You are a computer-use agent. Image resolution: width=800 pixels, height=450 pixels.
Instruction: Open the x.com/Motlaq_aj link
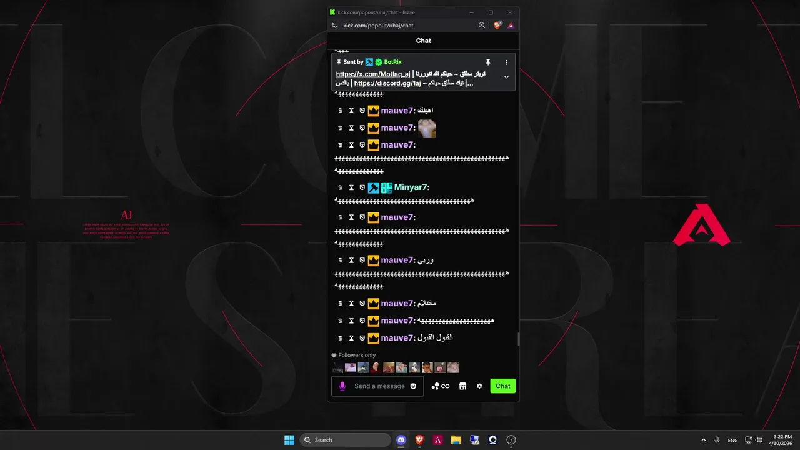(x=373, y=74)
